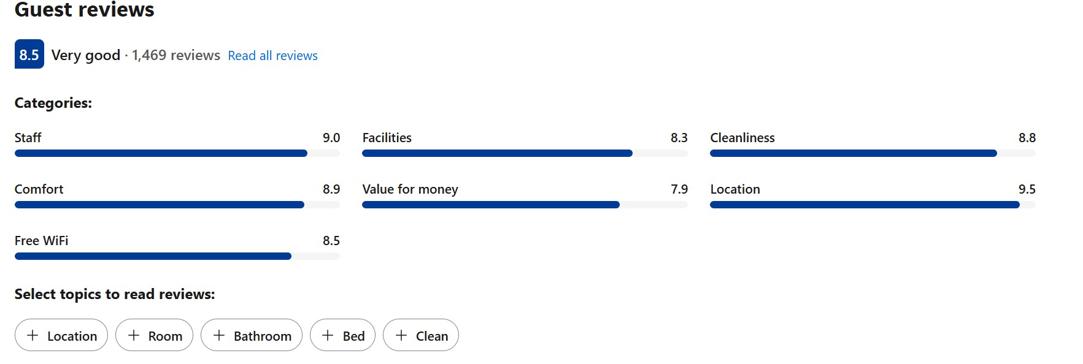Click the plus icon on Room topic
The width and height of the screenshot is (1083, 364).
pos(133,335)
